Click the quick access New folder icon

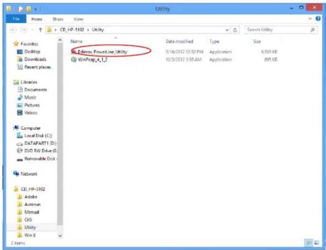(29, 9)
